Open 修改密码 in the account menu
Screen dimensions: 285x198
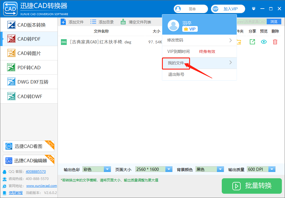coord(199,40)
